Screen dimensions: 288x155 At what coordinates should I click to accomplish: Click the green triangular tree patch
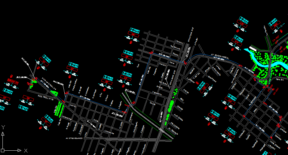pyautogui.click(x=54, y=93)
